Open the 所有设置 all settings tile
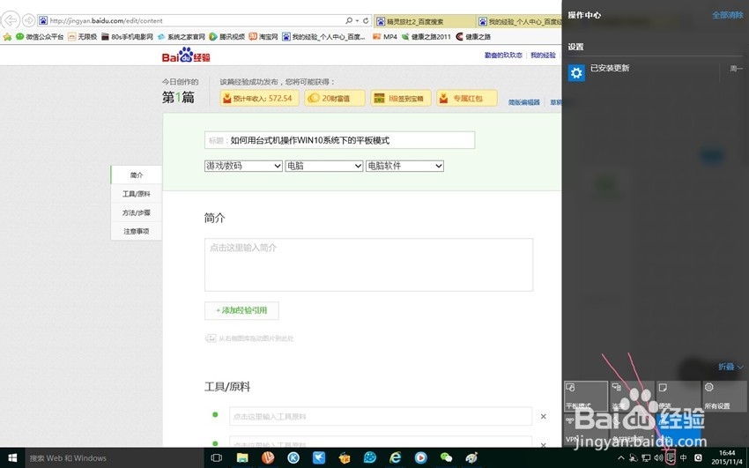The width and height of the screenshot is (749, 468). coord(724,396)
